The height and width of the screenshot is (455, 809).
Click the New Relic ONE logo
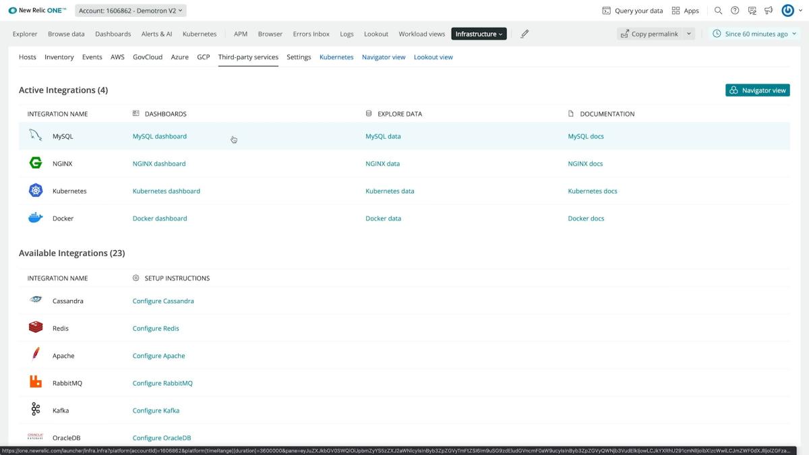click(x=37, y=11)
